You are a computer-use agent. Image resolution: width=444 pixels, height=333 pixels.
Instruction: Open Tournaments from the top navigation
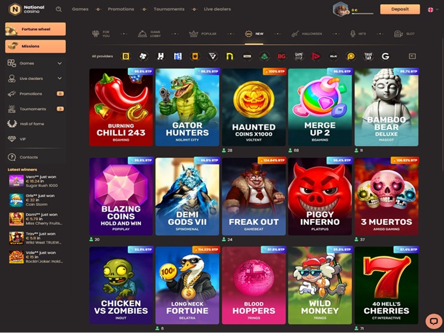tap(168, 9)
